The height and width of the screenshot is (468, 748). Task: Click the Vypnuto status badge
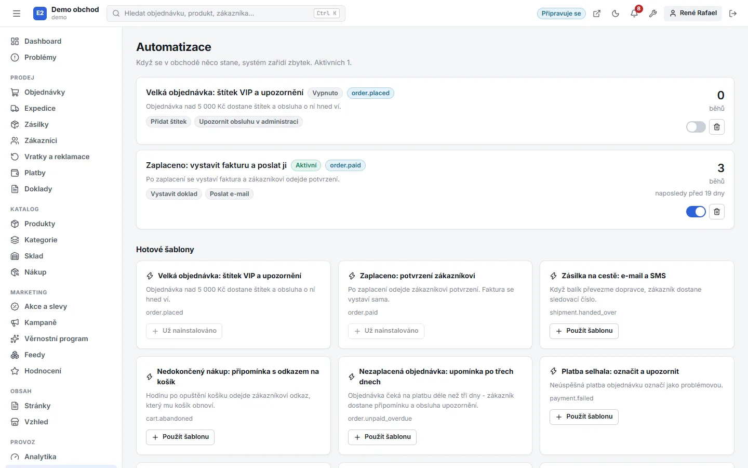coord(325,93)
